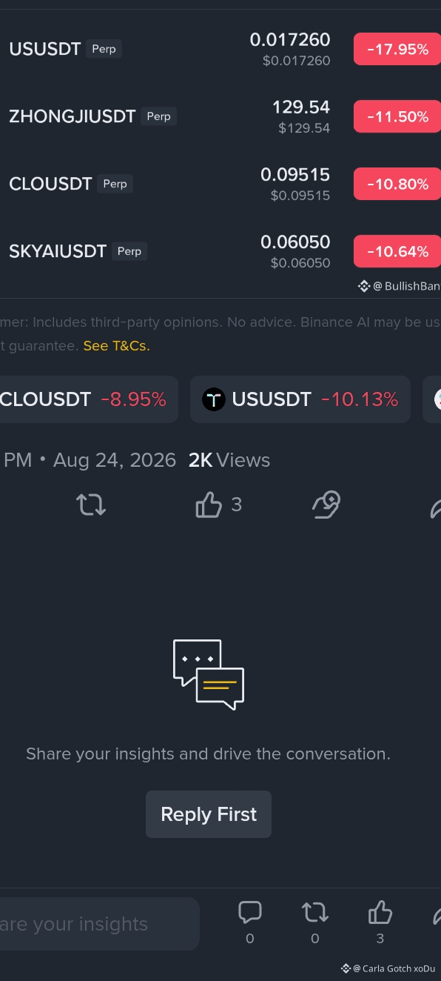Open the ZHONGJIUSDT Perp row
The width and height of the screenshot is (441, 981).
(220, 117)
